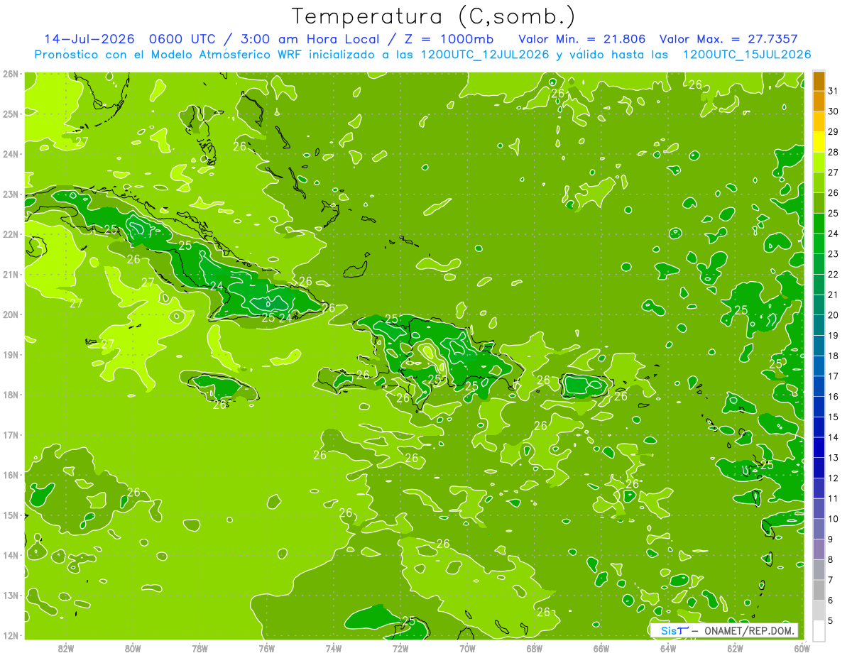852x658 pixels.
Task: Click the '24' label on the color scale
Action: pyautogui.click(x=833, y=234)
